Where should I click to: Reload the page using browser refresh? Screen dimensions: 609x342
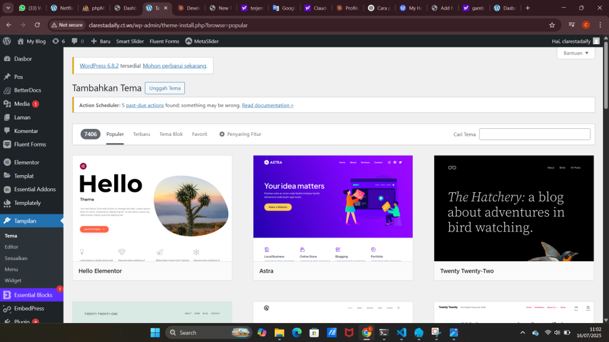click(x=37, y=25)
